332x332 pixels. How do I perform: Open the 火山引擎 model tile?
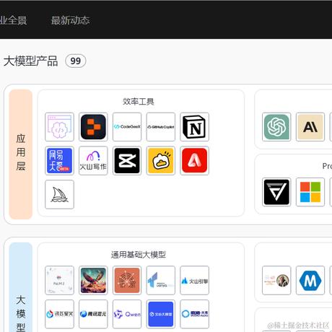[x=194, y=280]
